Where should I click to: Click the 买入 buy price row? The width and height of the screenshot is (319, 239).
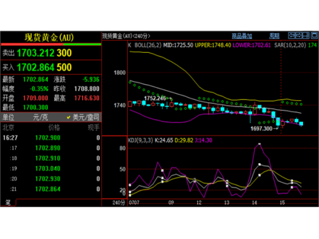(51, 68)
